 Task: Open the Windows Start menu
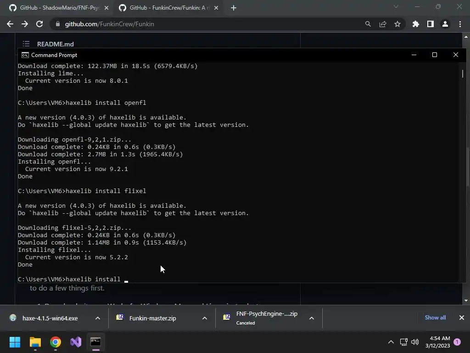pyautogui.click(x=15, y=342)
